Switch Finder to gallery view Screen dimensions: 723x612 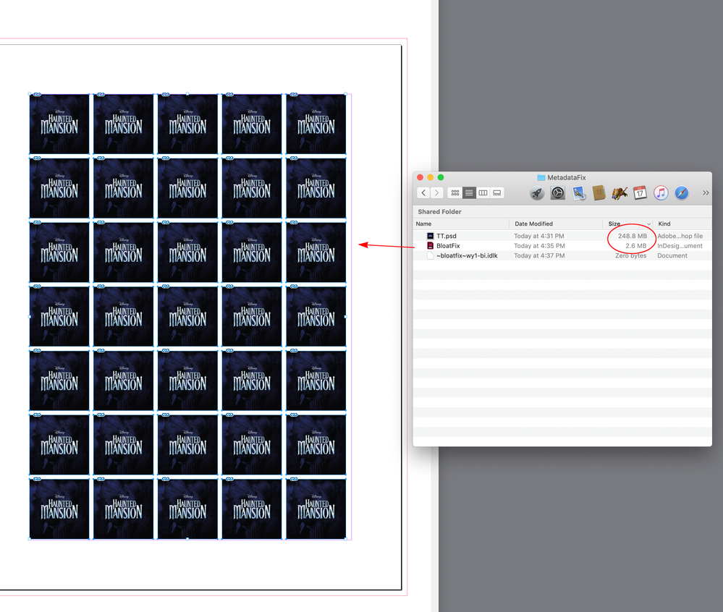(x=496, y=192)
